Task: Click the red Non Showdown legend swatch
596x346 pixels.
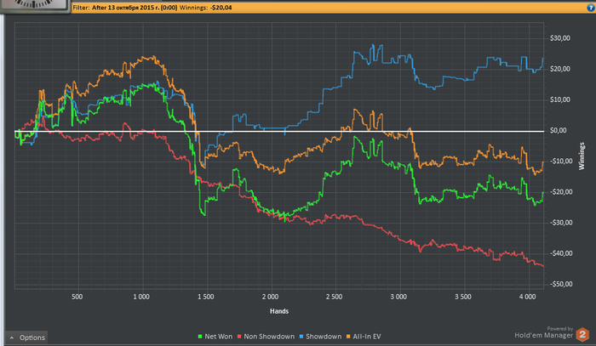Action: pos(239,337)
